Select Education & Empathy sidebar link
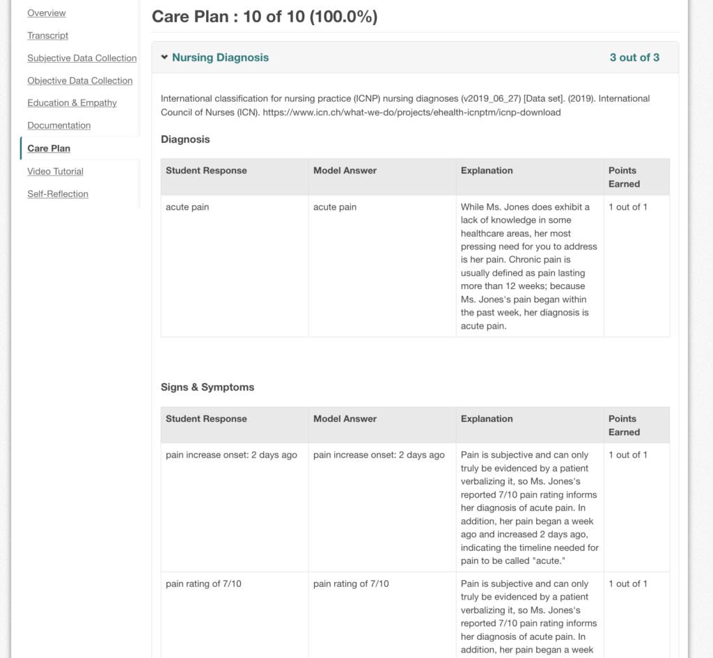713x658 pixels. pos(72,103)
